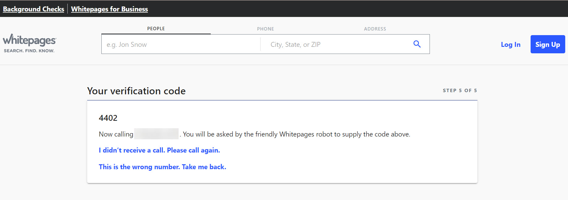Click the City, State, or ZIP field
This screenshot has width=568, height=200.
(337, 44)
